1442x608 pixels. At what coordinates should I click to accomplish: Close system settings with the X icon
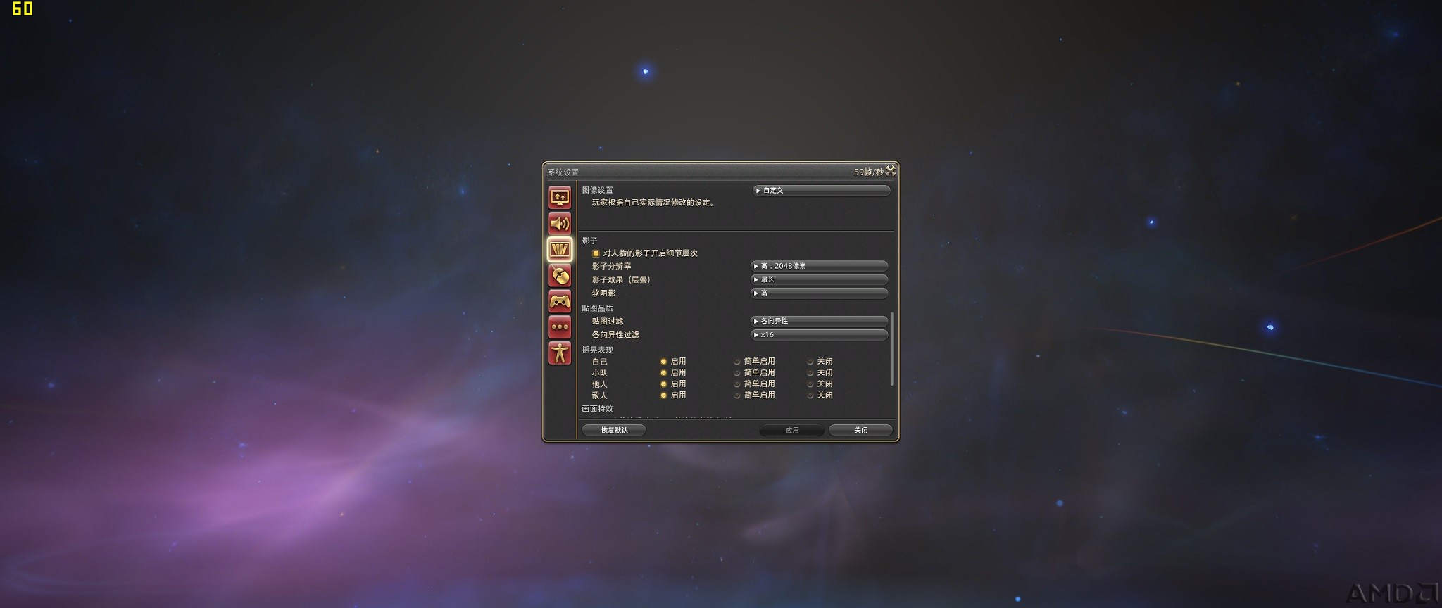(x=891, y=170)
